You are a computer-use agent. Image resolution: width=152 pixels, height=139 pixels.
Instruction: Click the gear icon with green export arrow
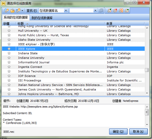point(127,11)
